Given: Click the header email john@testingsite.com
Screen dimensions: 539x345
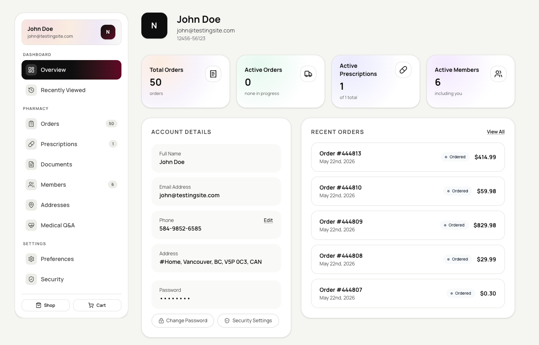Looking at the screenshot, I should point(206,30).
